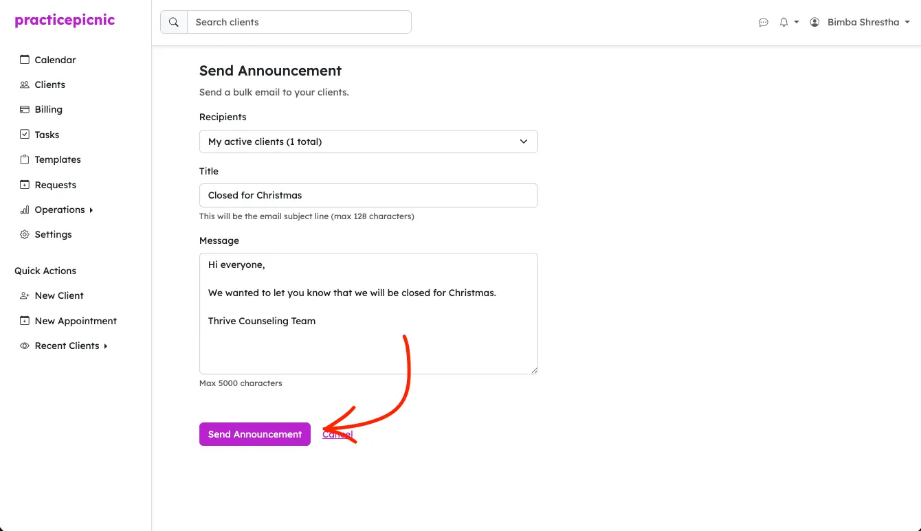Click the search magnifier icon
Viewport: 921px width, 531px height.
coord(174,22)
